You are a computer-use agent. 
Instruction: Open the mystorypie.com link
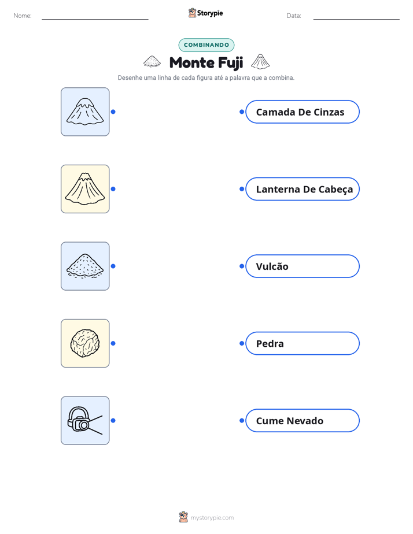212,518
